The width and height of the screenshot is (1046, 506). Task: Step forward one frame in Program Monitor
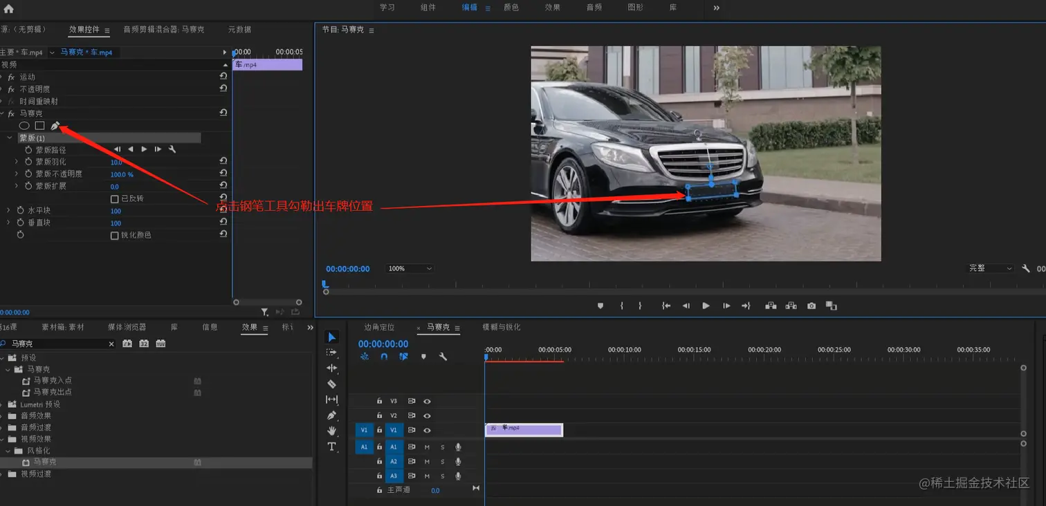click(x=726, y=306)
